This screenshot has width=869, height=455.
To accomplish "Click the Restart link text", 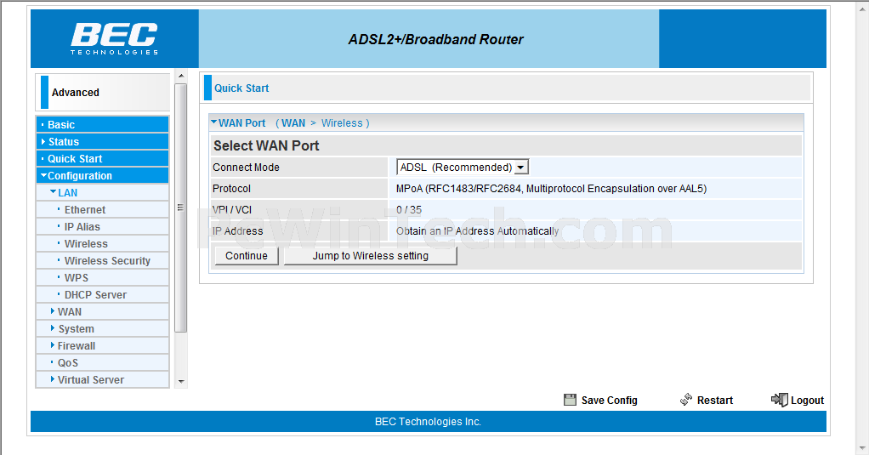I will pos(715,400).
